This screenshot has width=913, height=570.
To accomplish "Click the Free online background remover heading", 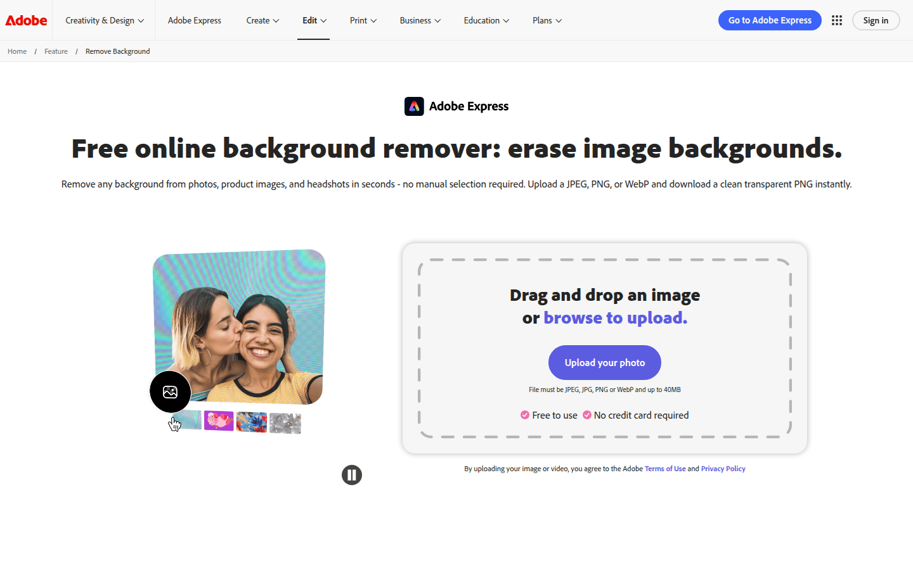I will (x=456, y=149).
